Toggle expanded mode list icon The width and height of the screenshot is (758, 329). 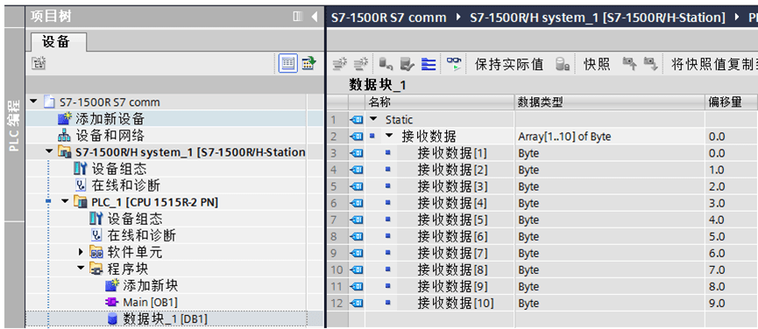tap(429, 64)
